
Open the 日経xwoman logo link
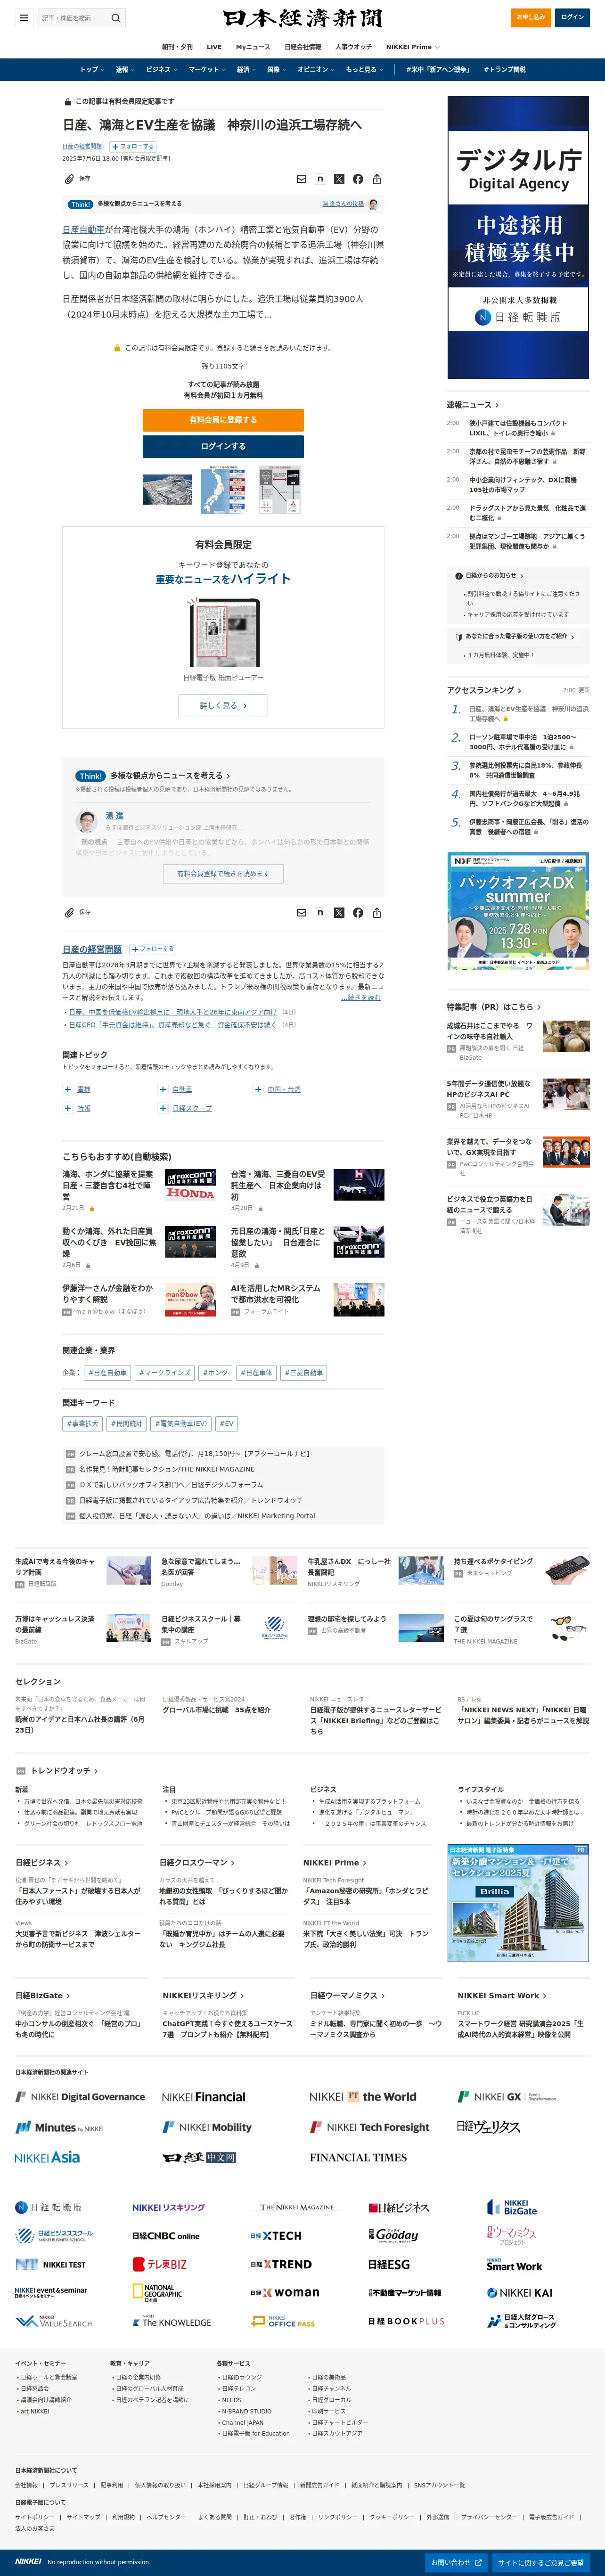285,2292
